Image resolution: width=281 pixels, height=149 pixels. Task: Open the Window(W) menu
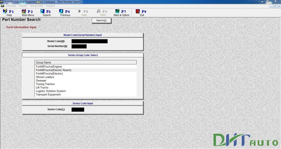[x=36, y=6]
